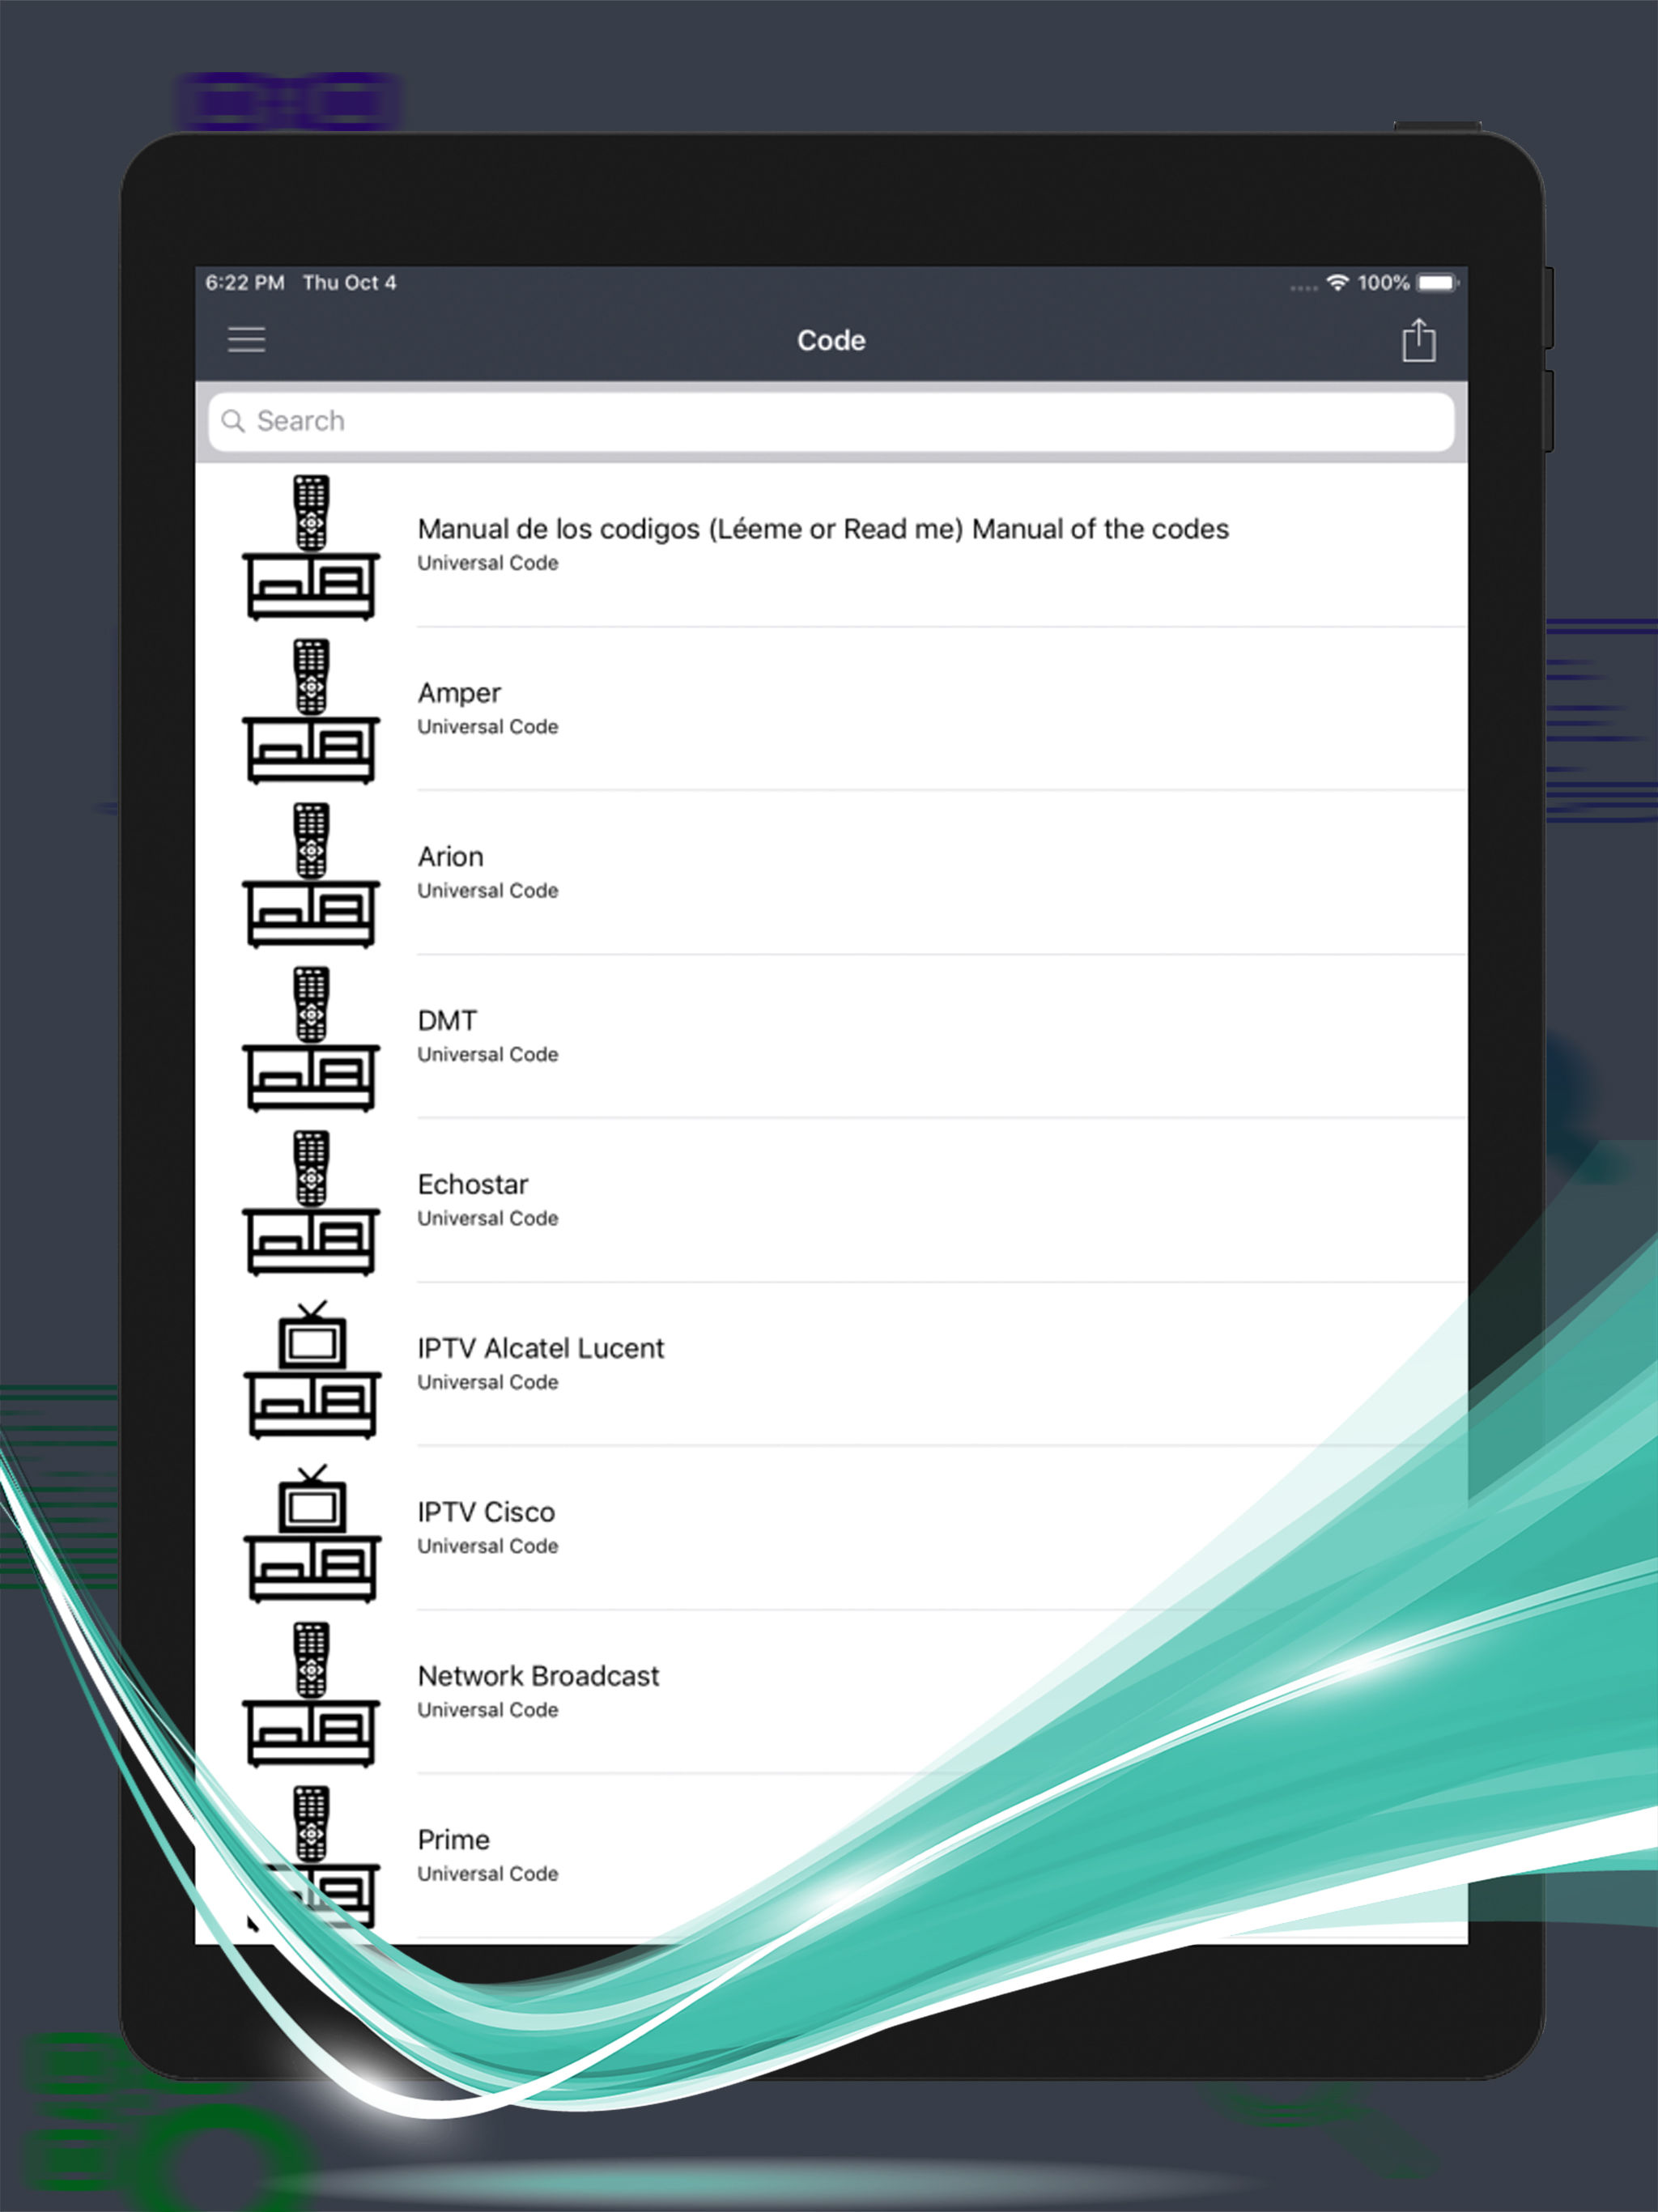Select the Prime list item
This screenshot has height=2212, width=1658.
(x=453, y=1841)
